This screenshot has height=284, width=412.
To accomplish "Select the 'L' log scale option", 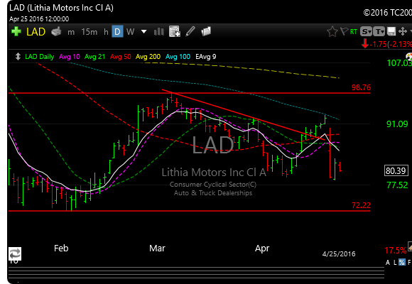I will pos(395,262).
